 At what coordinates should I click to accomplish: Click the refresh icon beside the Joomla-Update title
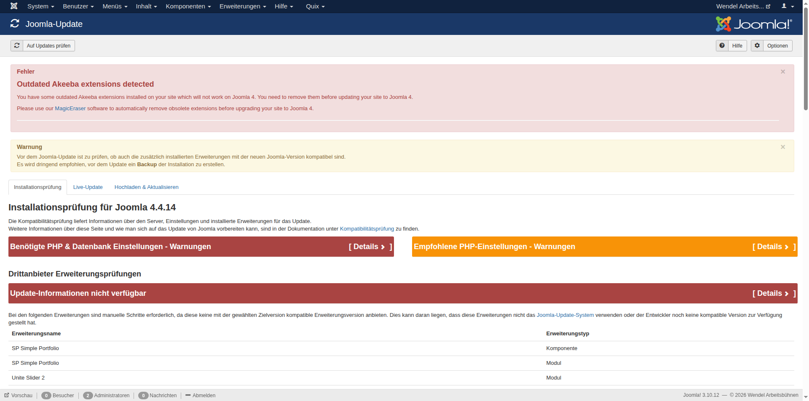(x=15, y=24)
